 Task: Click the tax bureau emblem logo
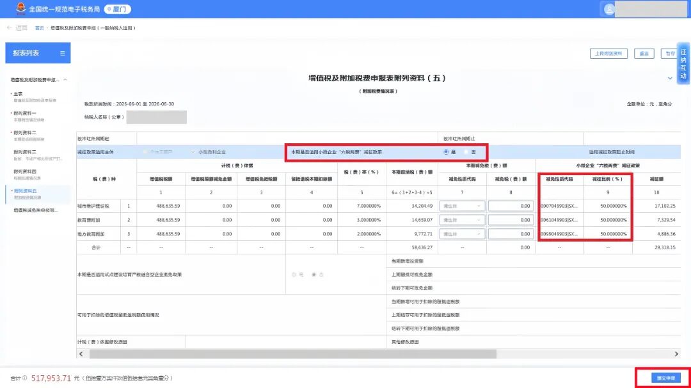click(20, 8)
